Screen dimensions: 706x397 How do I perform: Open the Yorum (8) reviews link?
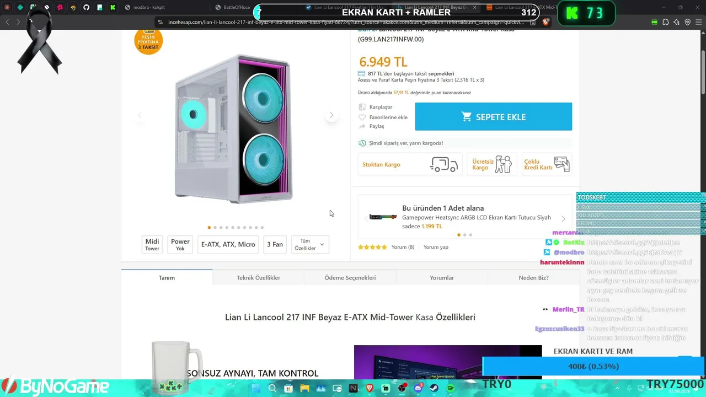(x=403, y=247)
